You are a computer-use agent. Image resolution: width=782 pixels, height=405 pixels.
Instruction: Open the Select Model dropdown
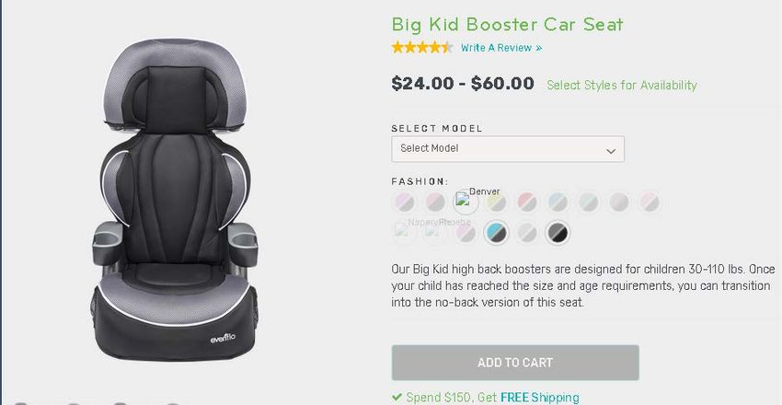click(508, 148)
